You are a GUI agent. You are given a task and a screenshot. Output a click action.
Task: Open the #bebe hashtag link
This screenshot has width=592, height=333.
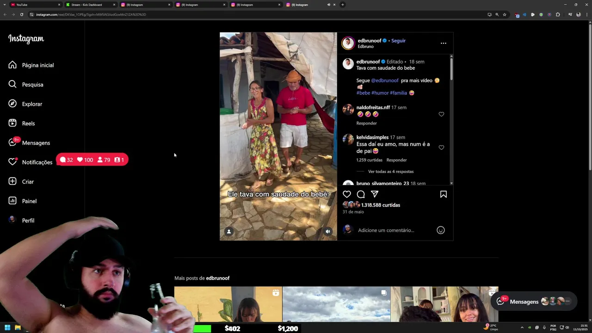pos(363,93)
